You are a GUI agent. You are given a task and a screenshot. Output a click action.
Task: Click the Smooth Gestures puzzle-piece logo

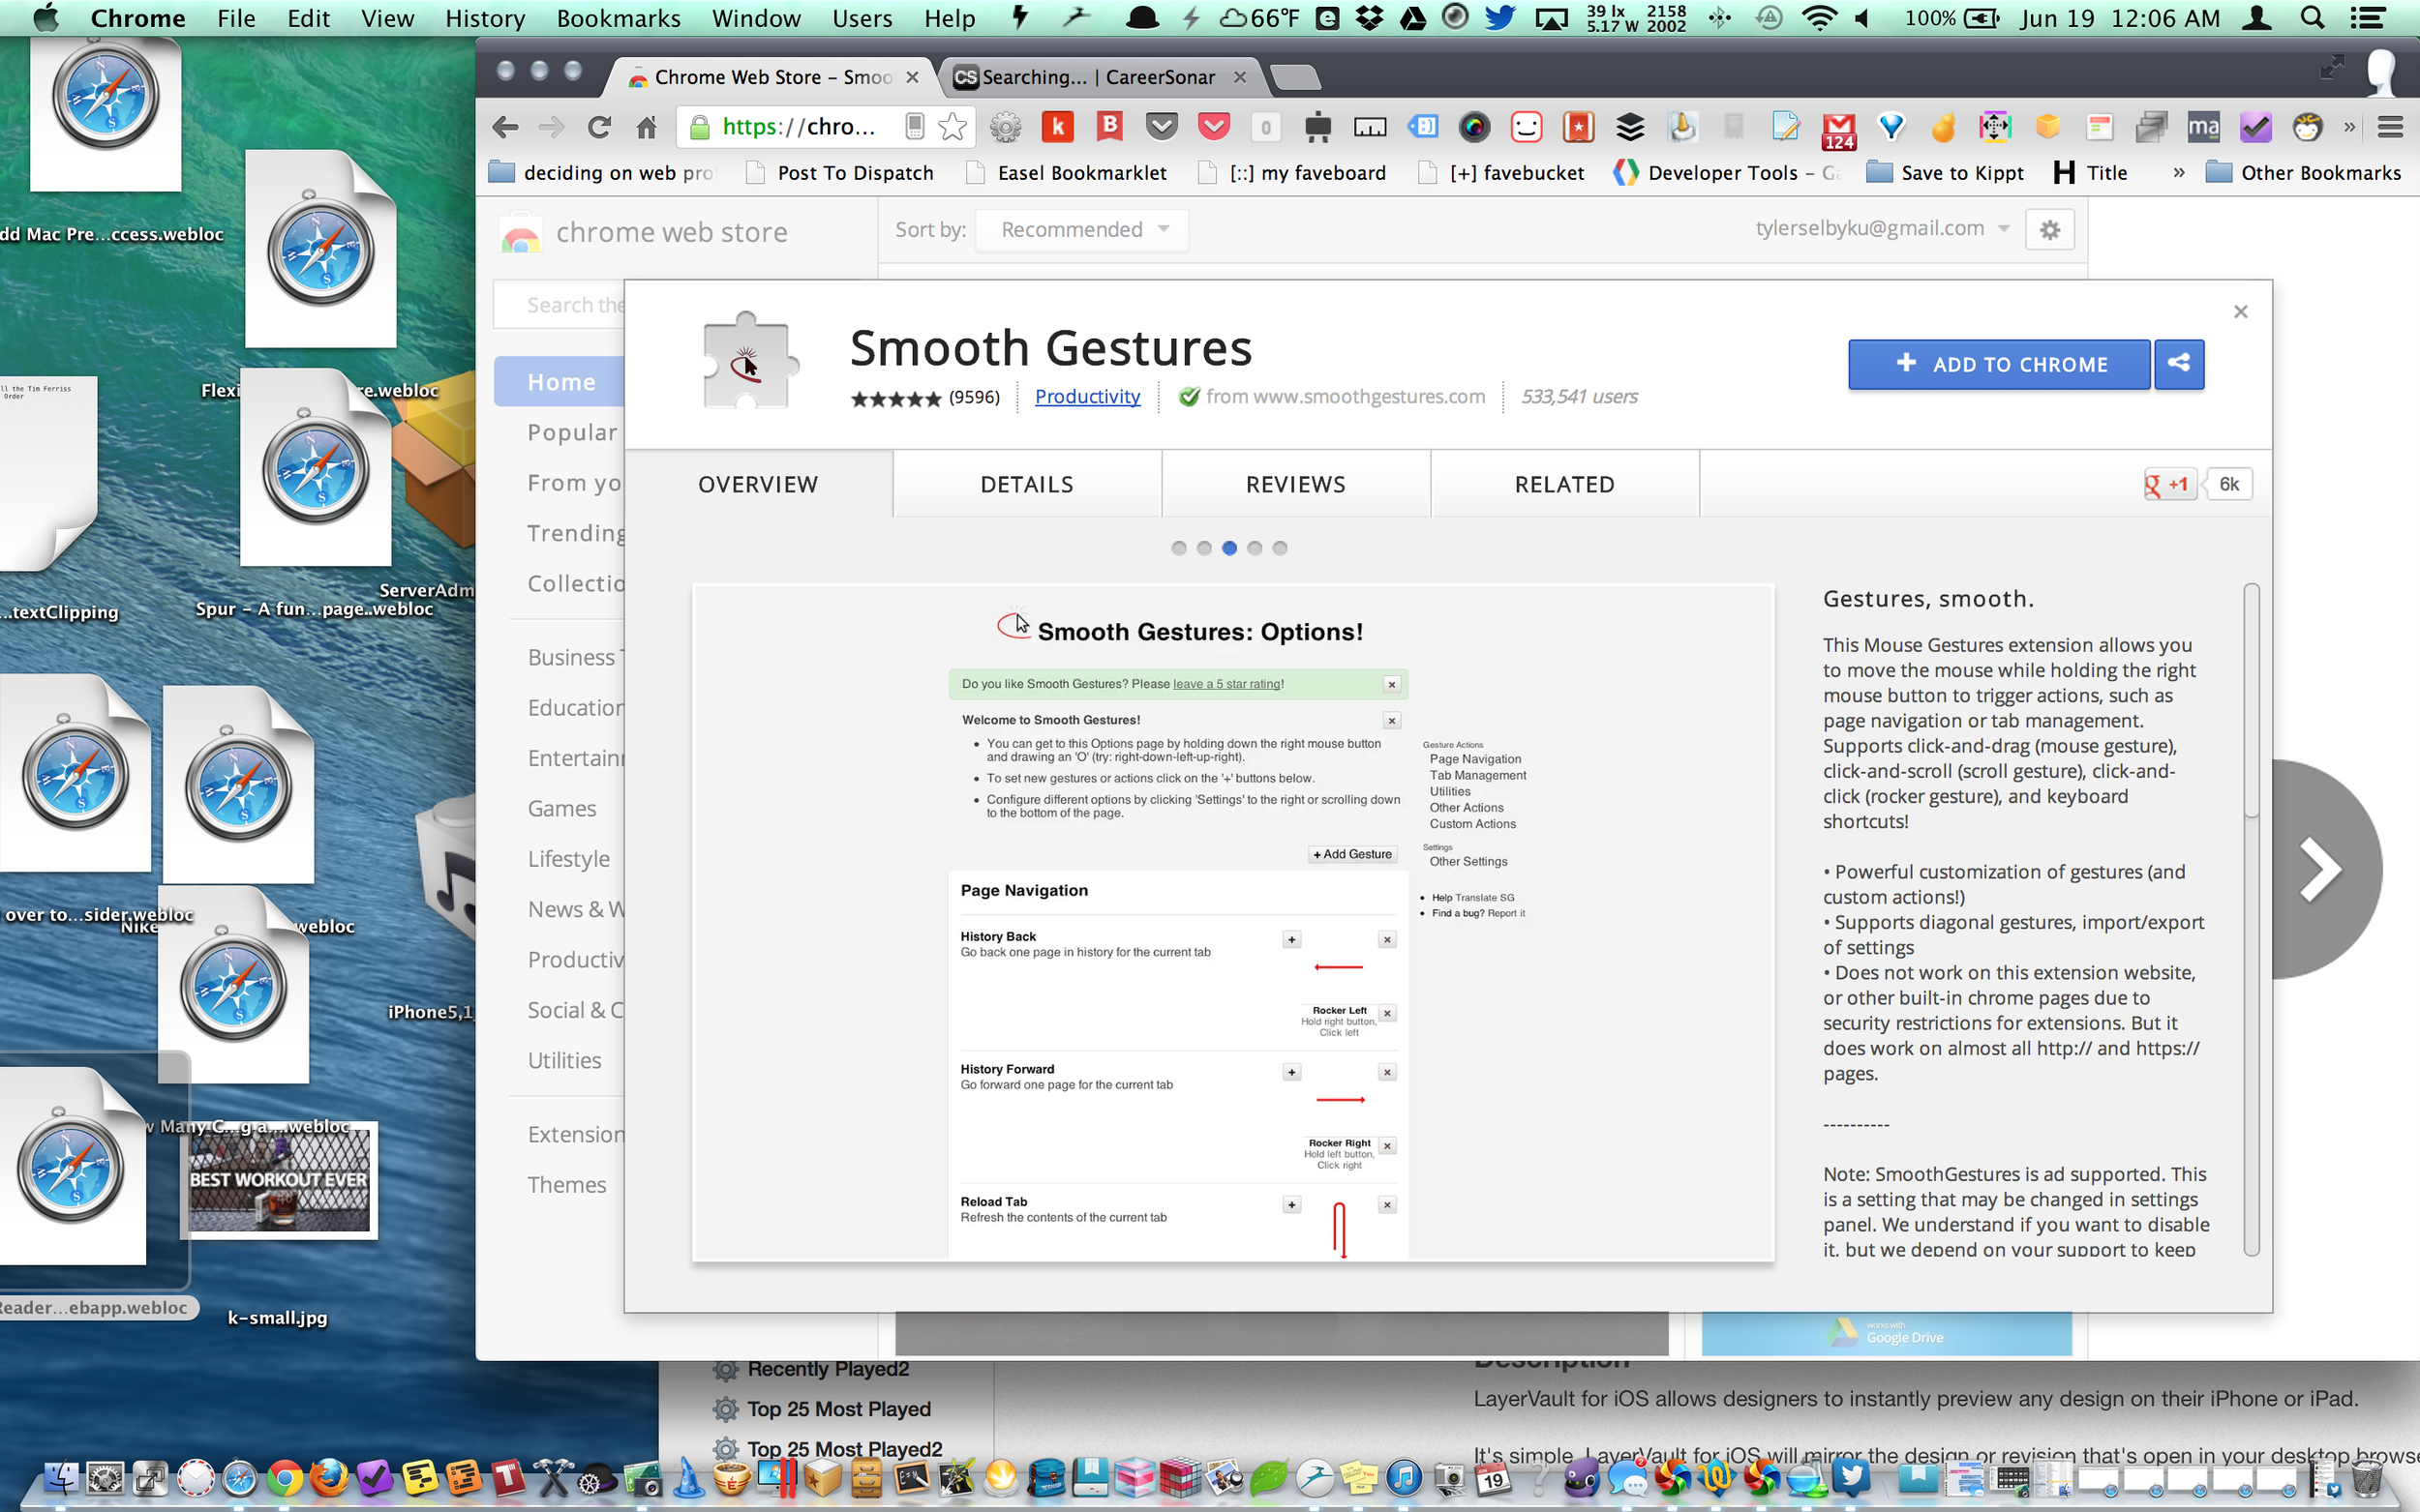(x=749, y=362)
